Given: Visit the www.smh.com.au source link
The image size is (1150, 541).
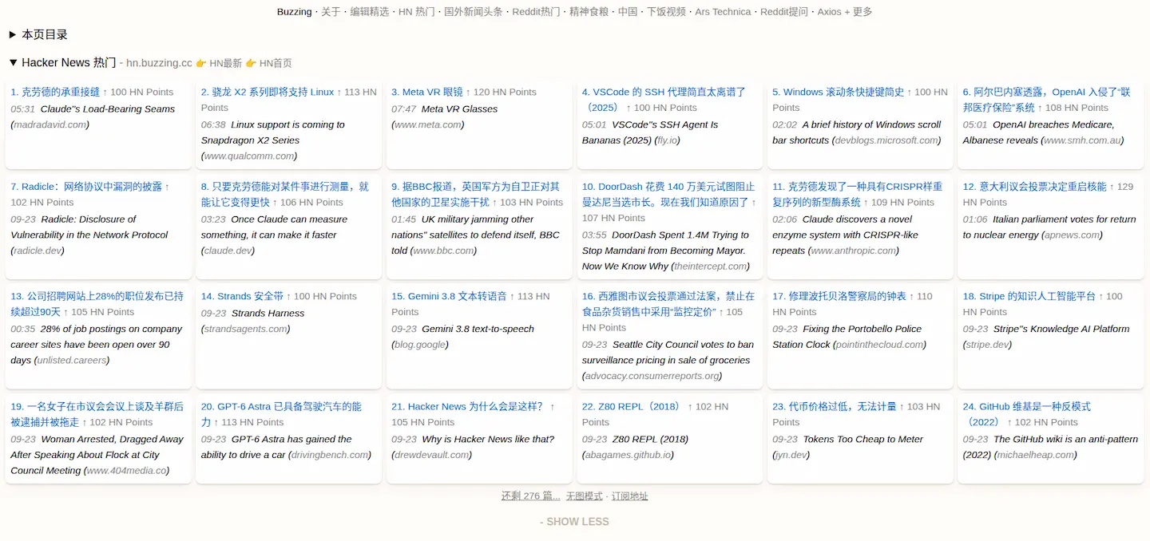Looking at the screenshot, I should click(1082, 140).
